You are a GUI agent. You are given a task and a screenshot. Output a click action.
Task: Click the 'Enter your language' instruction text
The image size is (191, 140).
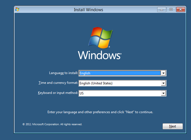[100, 112]
